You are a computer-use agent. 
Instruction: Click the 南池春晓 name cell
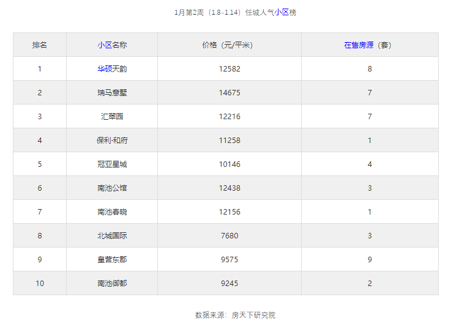[x=112, y=211]
